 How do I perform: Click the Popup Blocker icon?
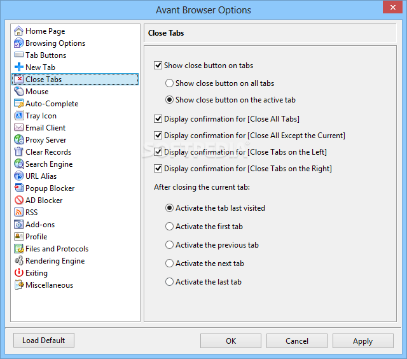pyautogui.click(x=18, y=188)
